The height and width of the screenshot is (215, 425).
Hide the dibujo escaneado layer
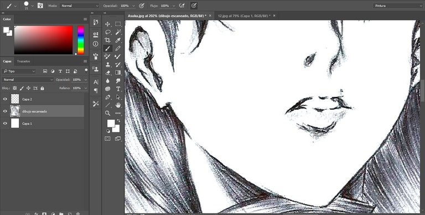click(x=5, y=111)
